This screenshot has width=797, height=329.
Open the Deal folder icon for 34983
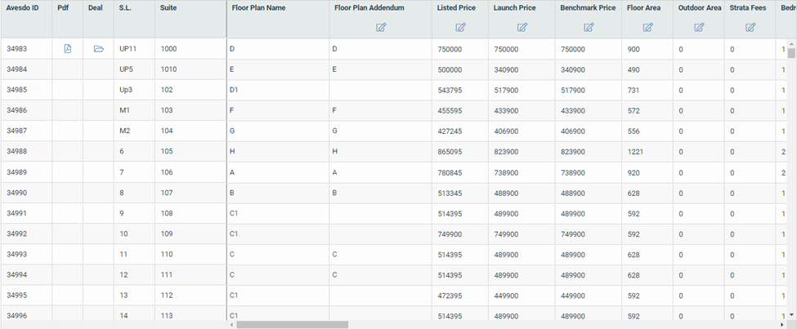(99, 49)
